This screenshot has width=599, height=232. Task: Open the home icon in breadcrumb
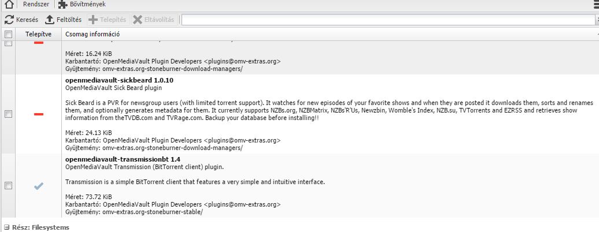9,4
